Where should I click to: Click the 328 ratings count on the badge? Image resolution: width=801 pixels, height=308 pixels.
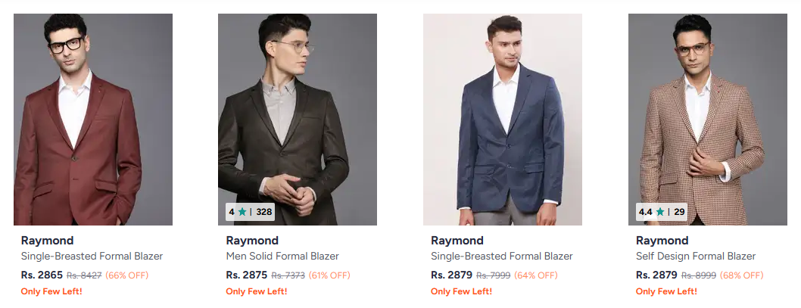(263, 212)
